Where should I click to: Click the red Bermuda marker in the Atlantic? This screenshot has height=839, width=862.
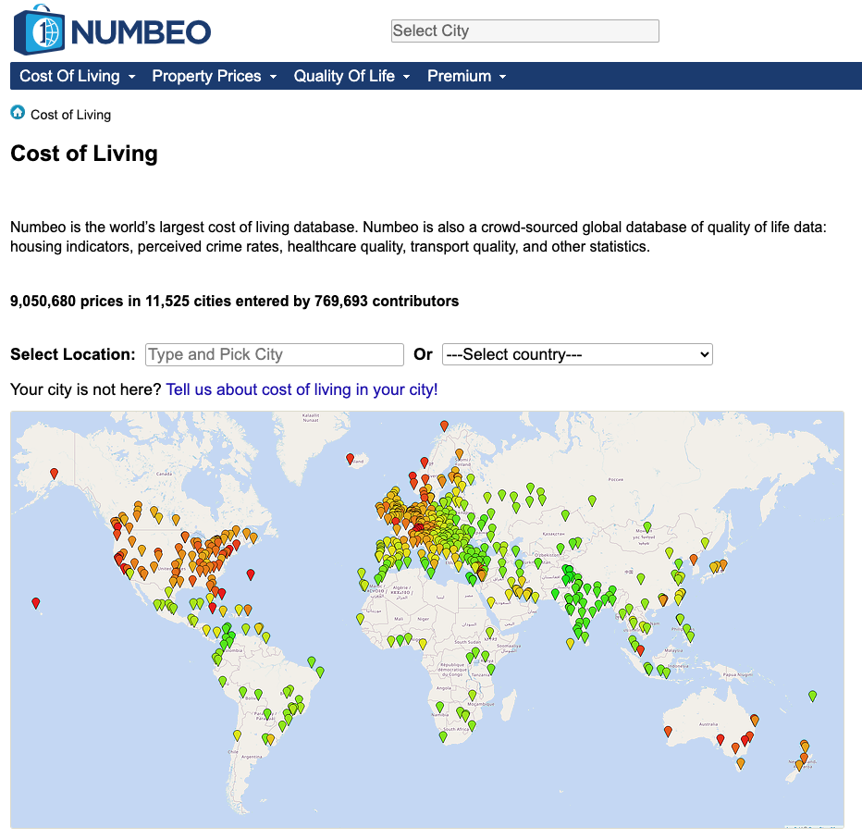click(251, 574)
